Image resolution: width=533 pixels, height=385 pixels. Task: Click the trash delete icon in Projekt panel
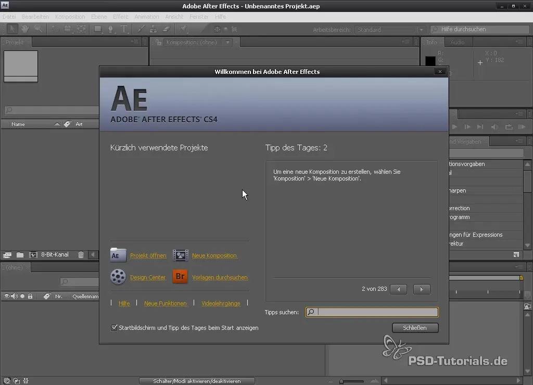coord(81,254)
